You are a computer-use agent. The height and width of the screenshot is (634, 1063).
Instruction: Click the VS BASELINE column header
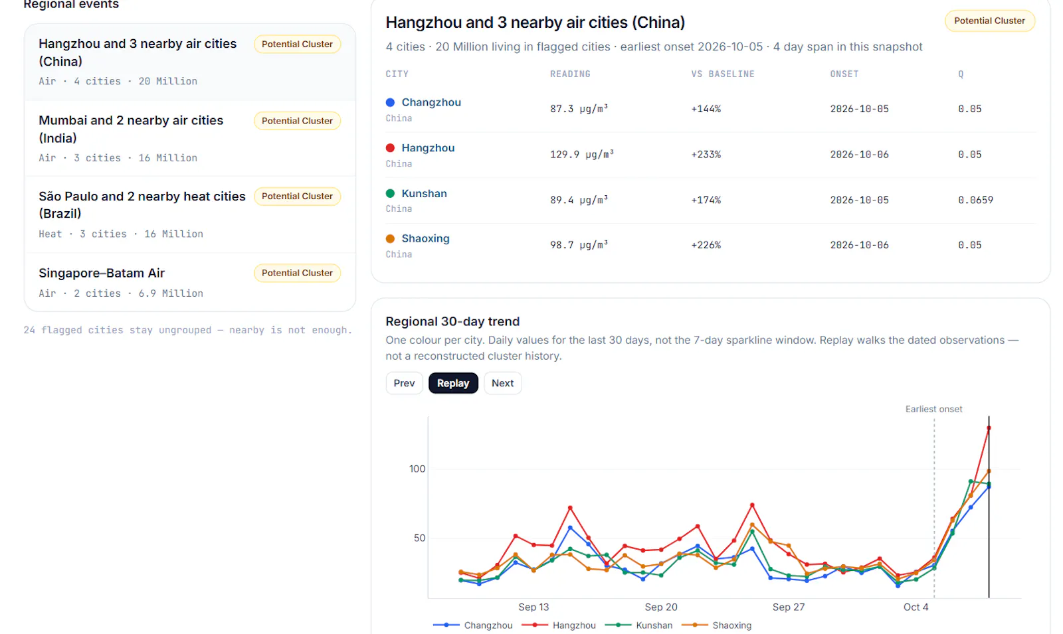723,74
